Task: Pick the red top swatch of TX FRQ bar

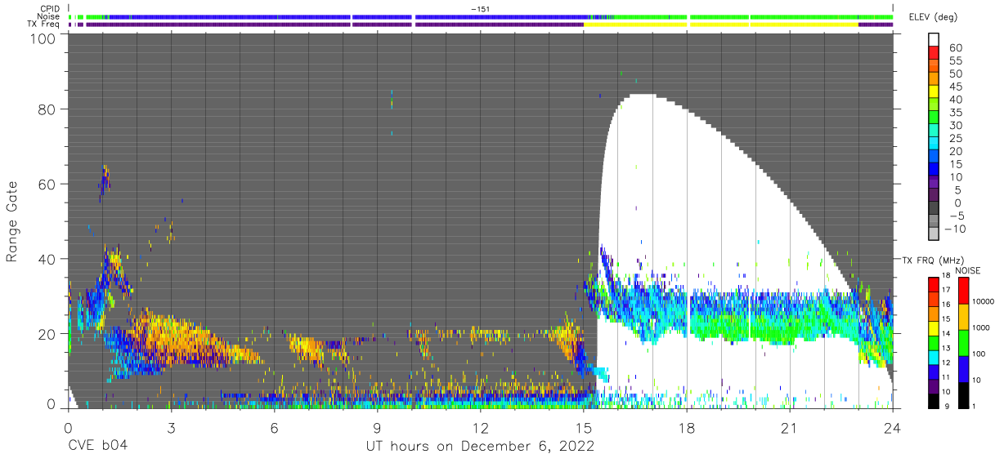Action: 933,285
